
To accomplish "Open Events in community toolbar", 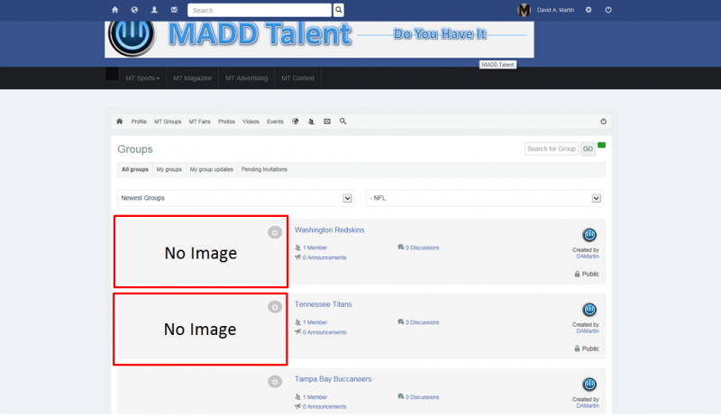I will pyautogui.click(x=275, y=122).
